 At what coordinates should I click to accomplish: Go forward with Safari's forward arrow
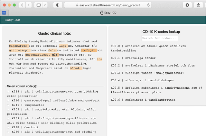29,5
